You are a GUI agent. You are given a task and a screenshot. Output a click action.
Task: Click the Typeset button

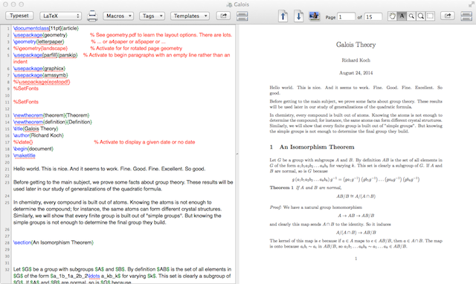[x=19, y=16]
